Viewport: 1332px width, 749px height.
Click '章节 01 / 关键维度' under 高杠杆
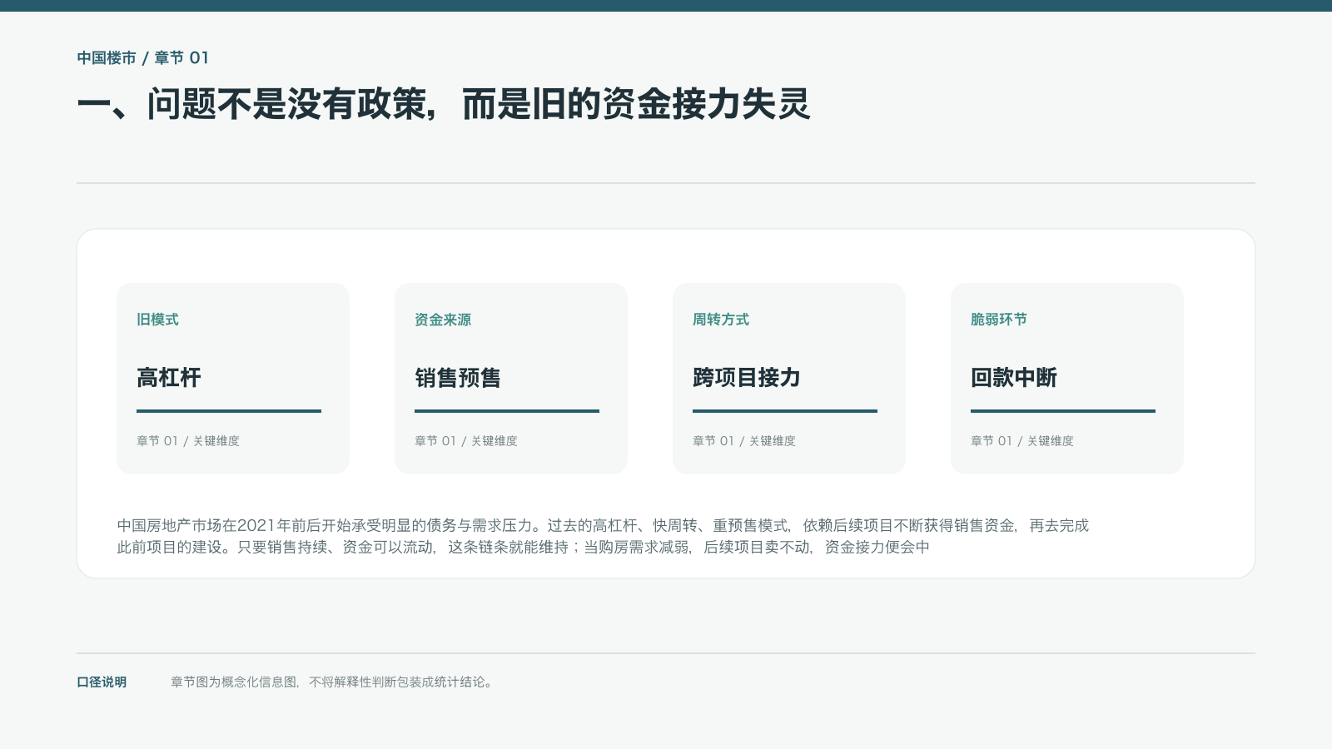pos(188,441)
